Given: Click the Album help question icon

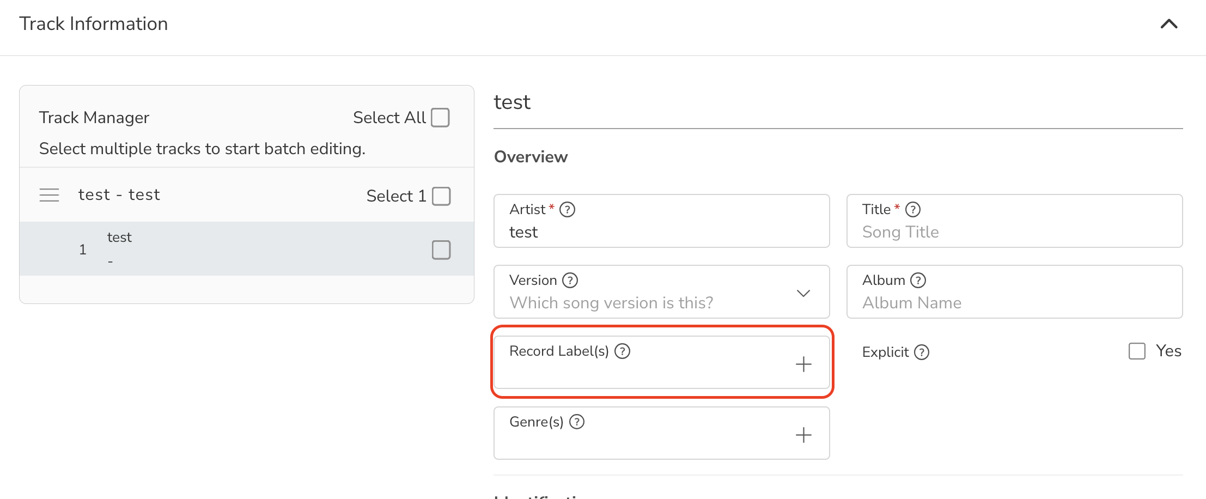Looking at the screenshot, I should pos(918,281).
